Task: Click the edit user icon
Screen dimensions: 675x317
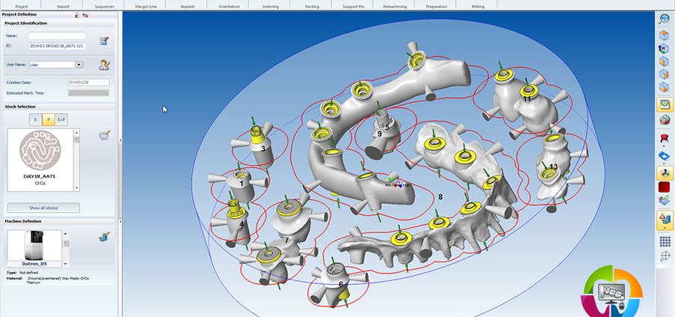Action: click(104, 65)
